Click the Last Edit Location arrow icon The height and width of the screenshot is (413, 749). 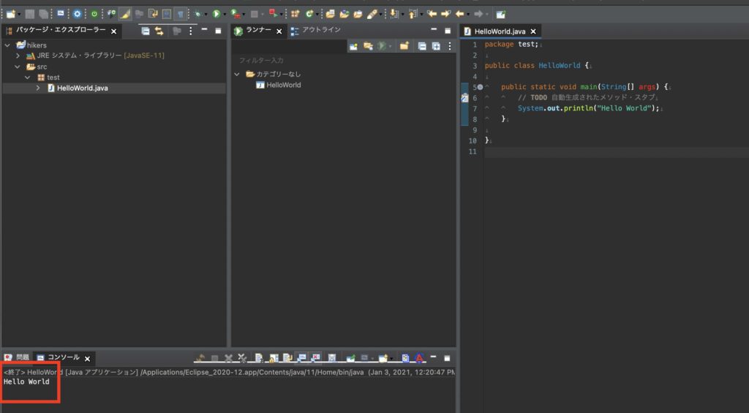tap(432, 15)
